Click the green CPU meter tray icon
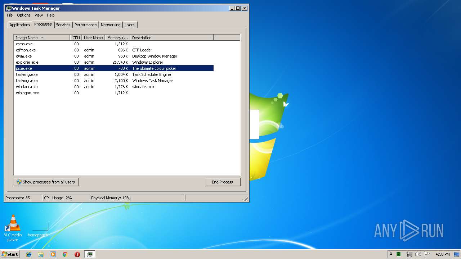 [399, 254]
